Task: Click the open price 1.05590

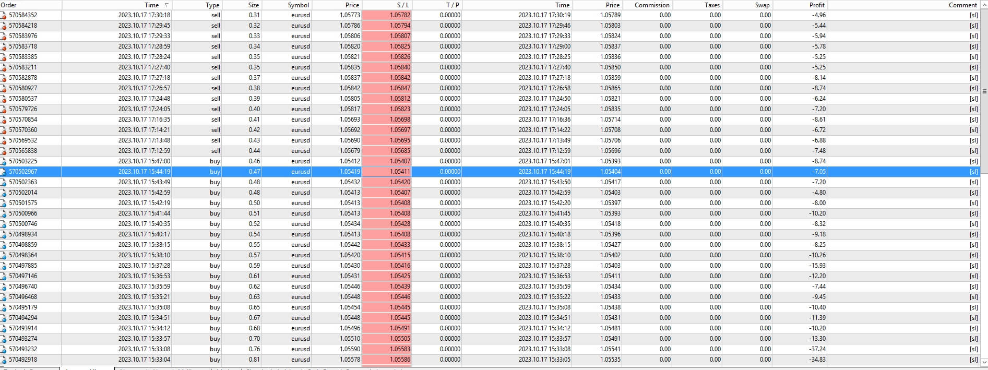Action: (350, 349)
